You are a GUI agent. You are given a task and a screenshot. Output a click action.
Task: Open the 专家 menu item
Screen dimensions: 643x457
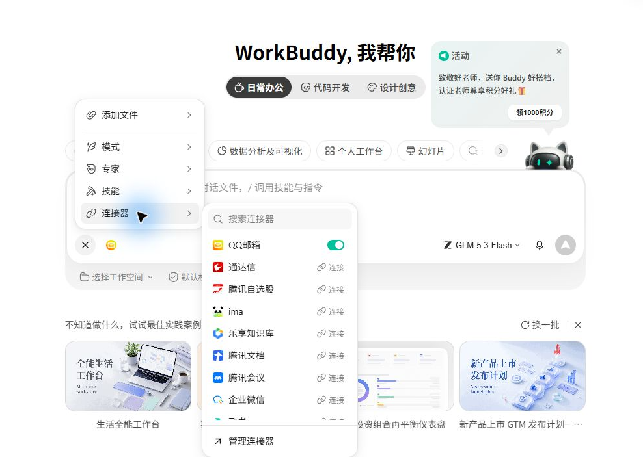click(140, 169)
